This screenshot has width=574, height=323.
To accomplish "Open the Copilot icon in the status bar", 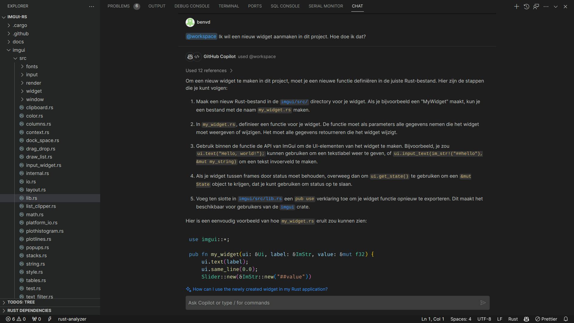I will 527,319.
